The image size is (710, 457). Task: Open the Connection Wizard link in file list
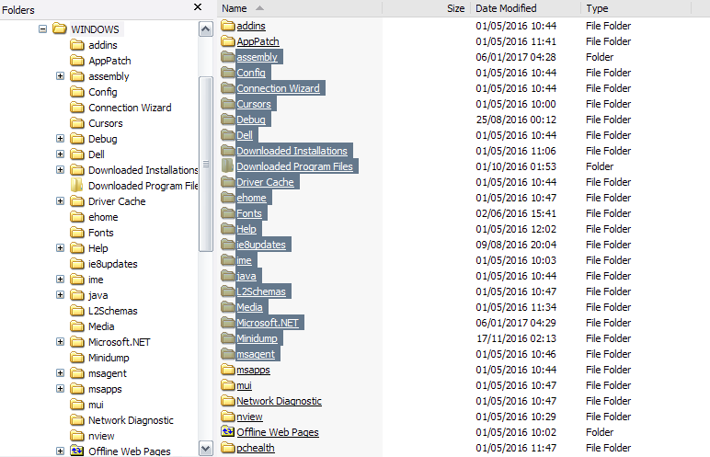pyautogui.click(x=278, y=88)
